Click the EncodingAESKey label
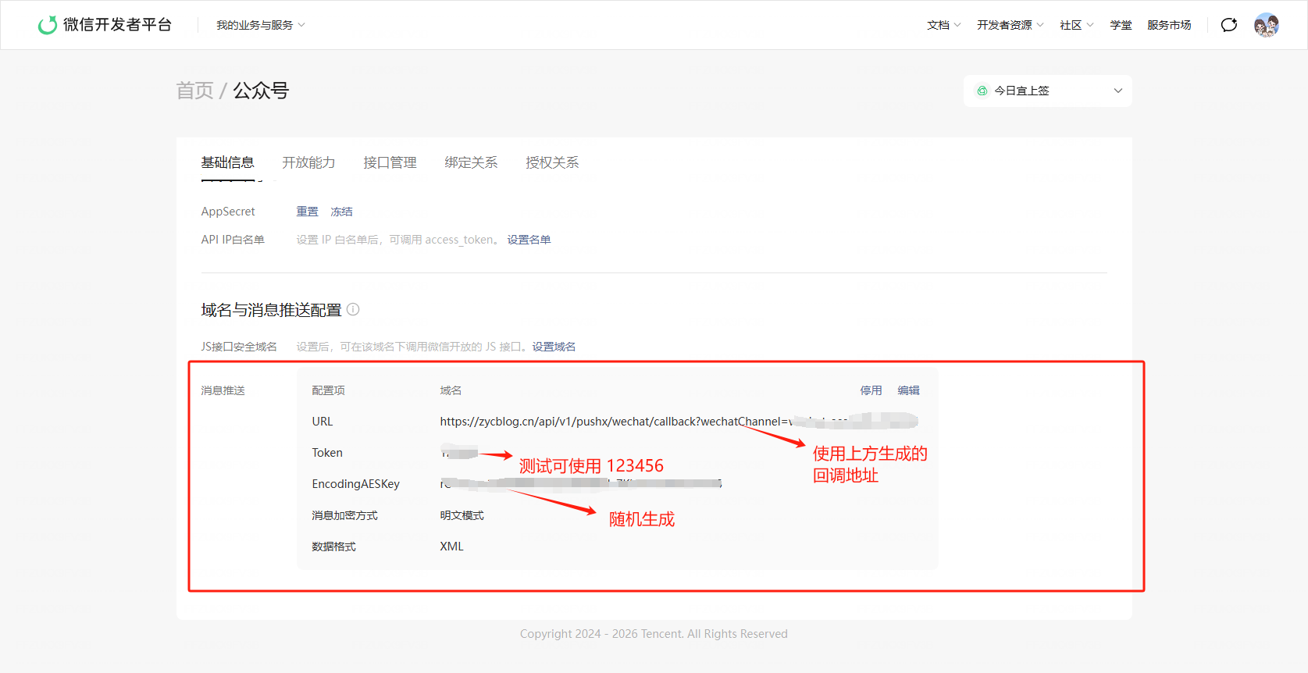1308x673 pixels. (x=355, y=484)
